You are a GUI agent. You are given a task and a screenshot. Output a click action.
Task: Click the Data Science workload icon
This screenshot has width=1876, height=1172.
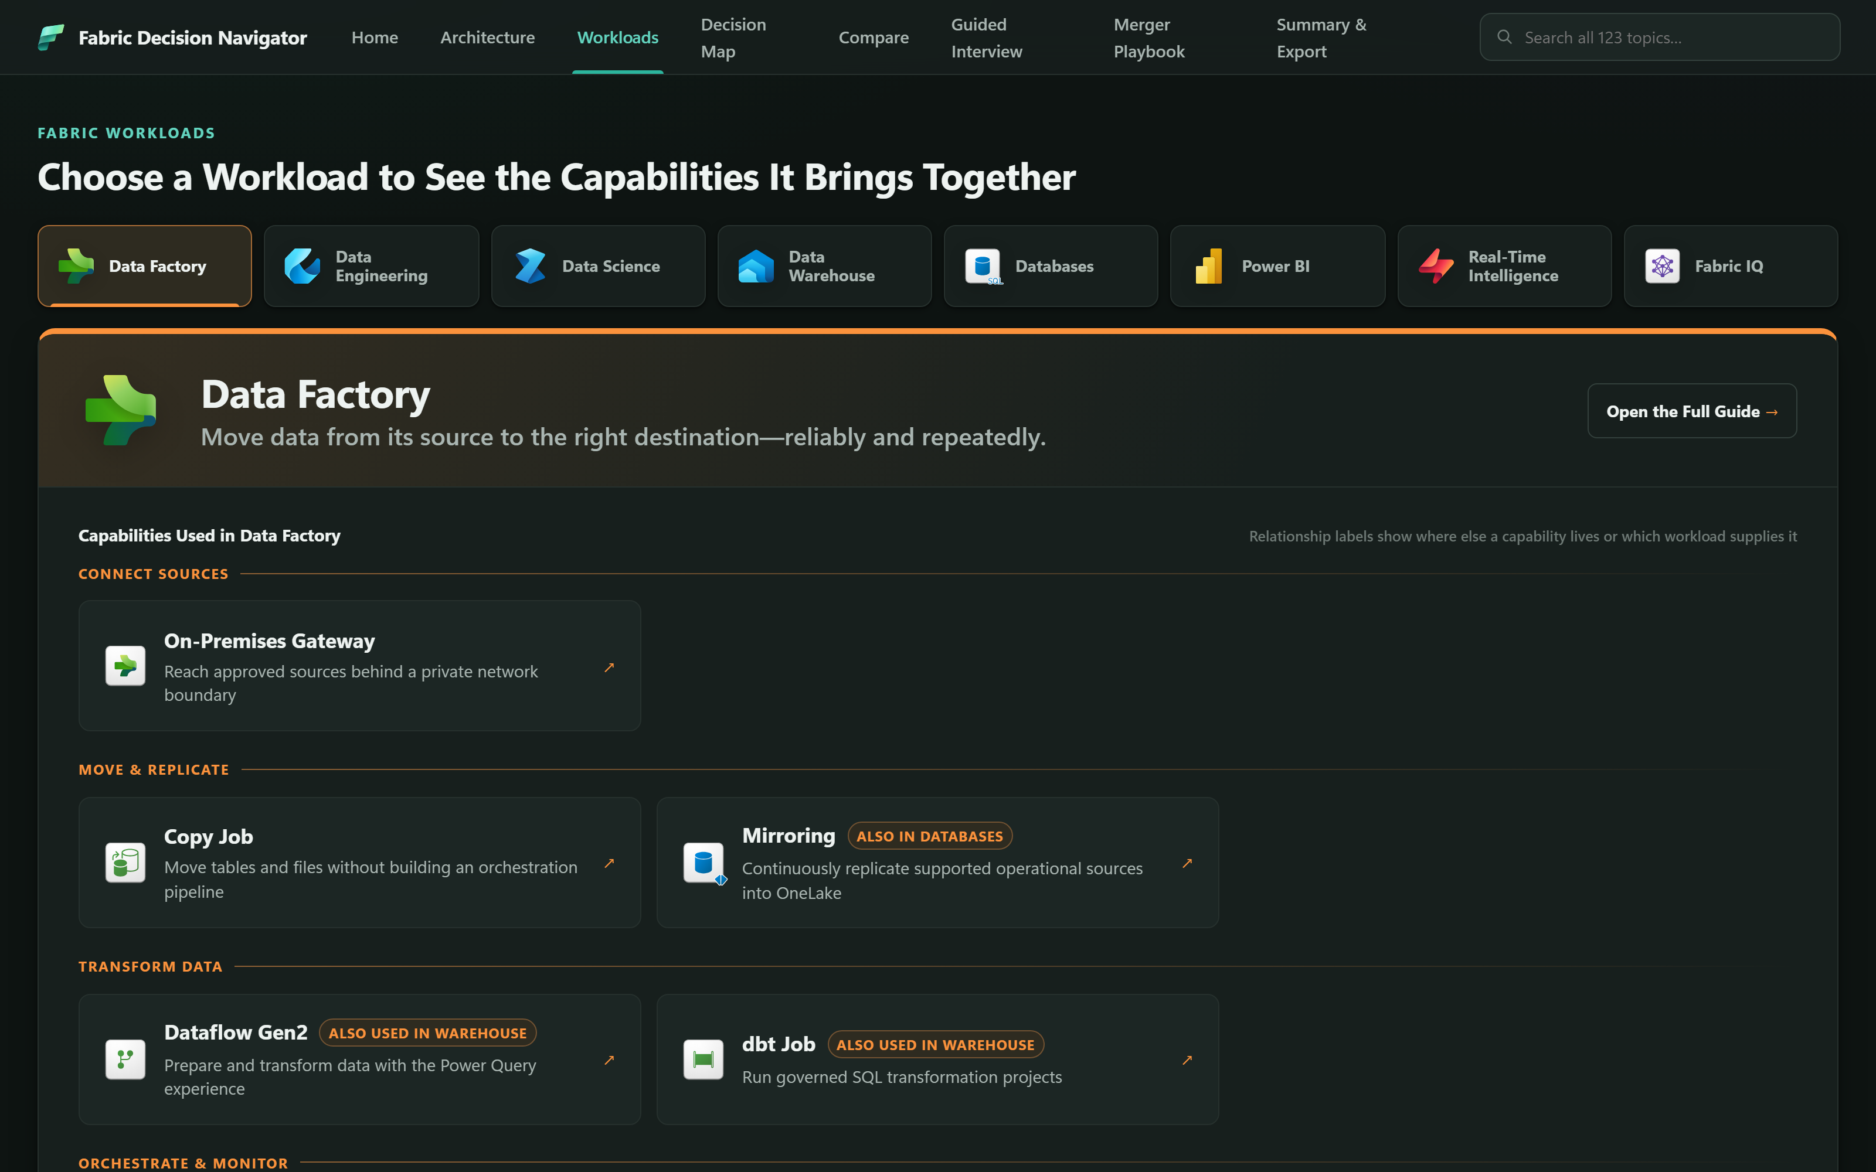click(x=529, y=266)
